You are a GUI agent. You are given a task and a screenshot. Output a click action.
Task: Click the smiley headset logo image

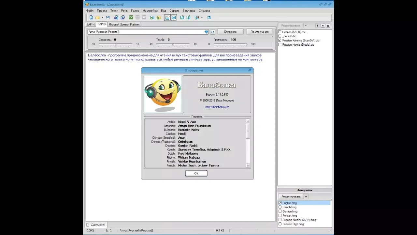163,94
